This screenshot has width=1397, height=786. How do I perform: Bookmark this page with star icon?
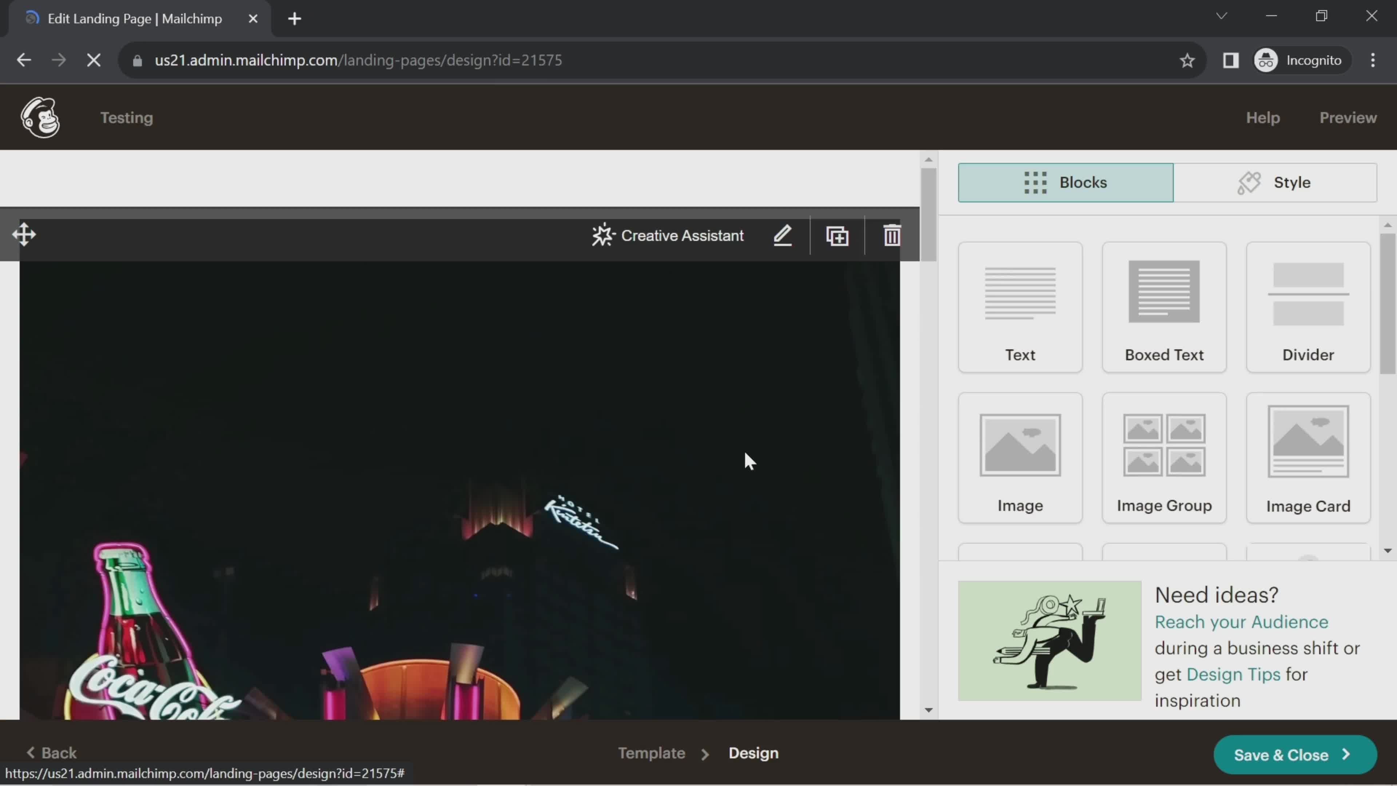point(1187,60)
